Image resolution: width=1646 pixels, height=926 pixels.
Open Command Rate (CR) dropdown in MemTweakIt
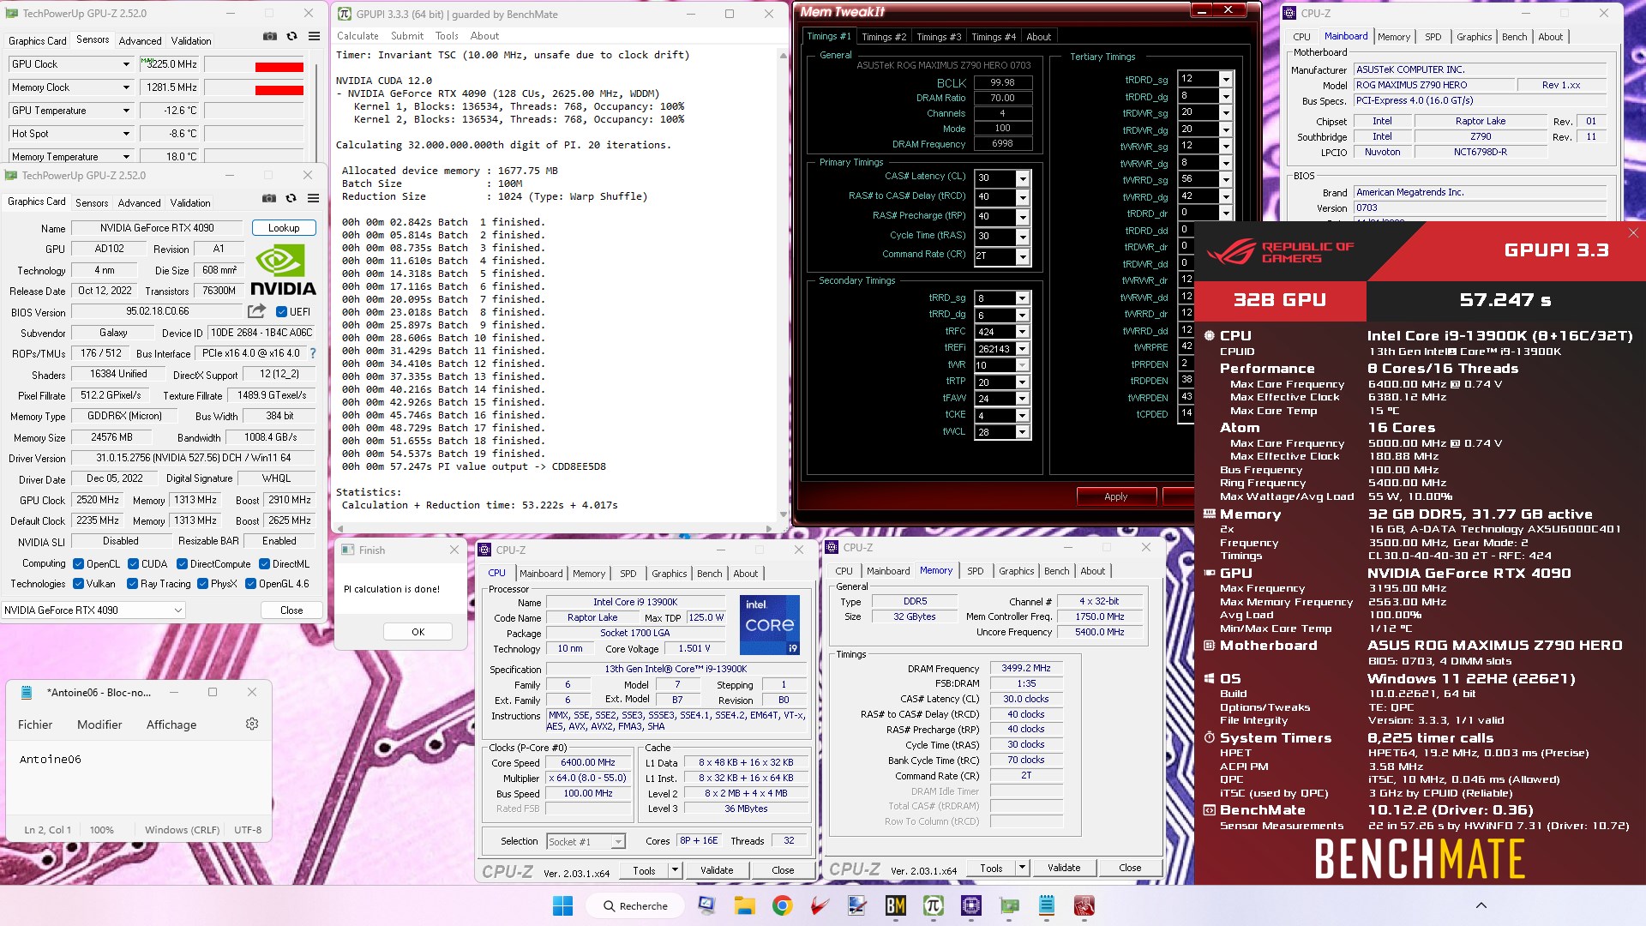[1022, 256]
